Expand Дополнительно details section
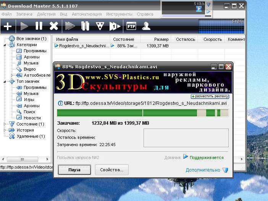Screen dimensions: 268x201 207,170
